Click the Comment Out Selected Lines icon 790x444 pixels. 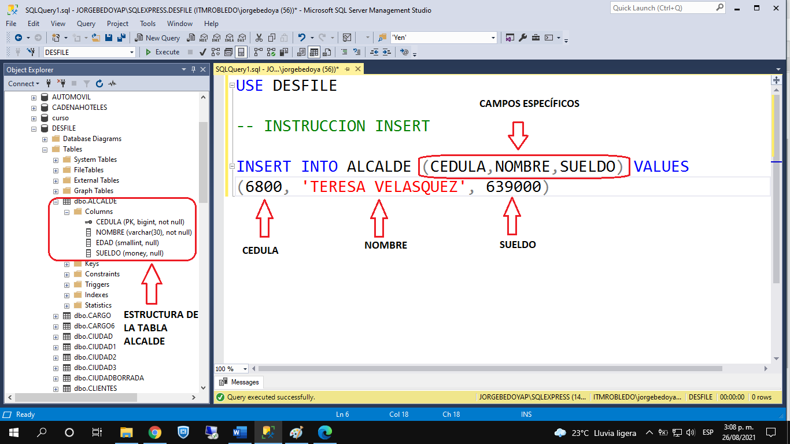(345, 52)
